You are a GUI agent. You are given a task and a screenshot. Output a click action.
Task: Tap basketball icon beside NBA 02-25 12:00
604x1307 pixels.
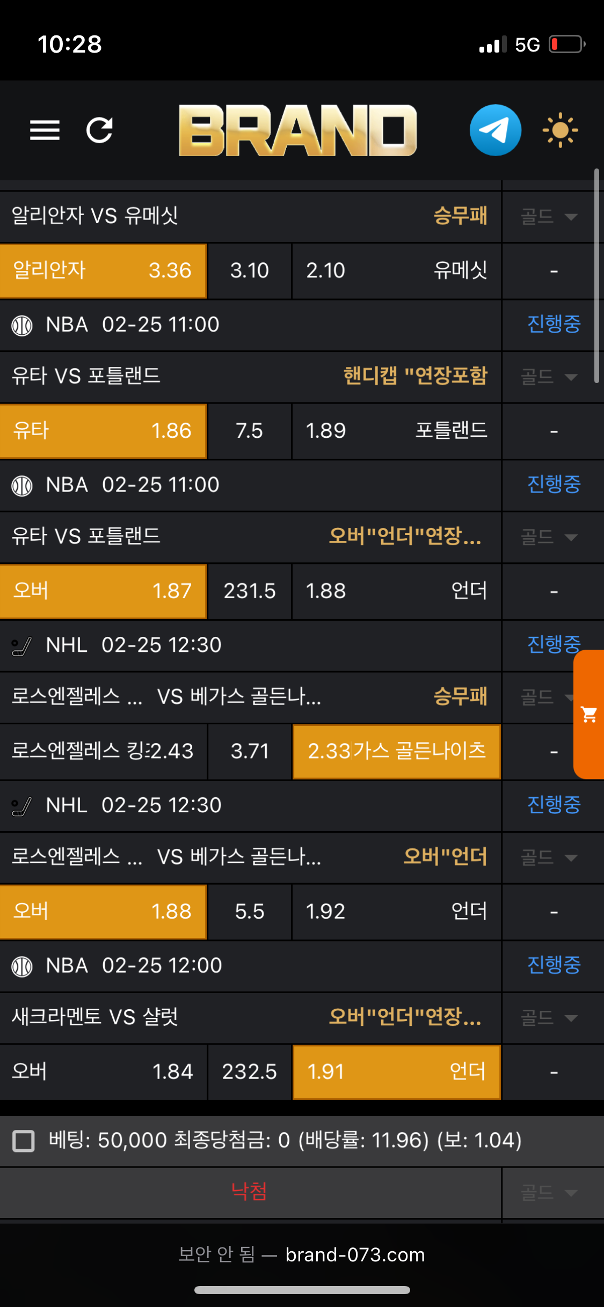[x=22, y=966]
